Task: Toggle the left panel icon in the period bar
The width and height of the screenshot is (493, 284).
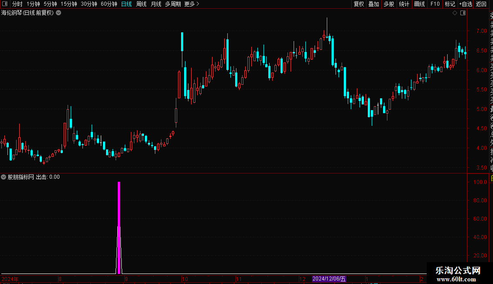Action: tap(5, 4)
